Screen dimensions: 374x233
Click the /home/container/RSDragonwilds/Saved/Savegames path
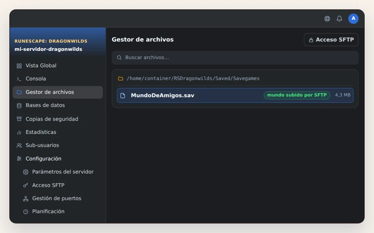[193, 79]
